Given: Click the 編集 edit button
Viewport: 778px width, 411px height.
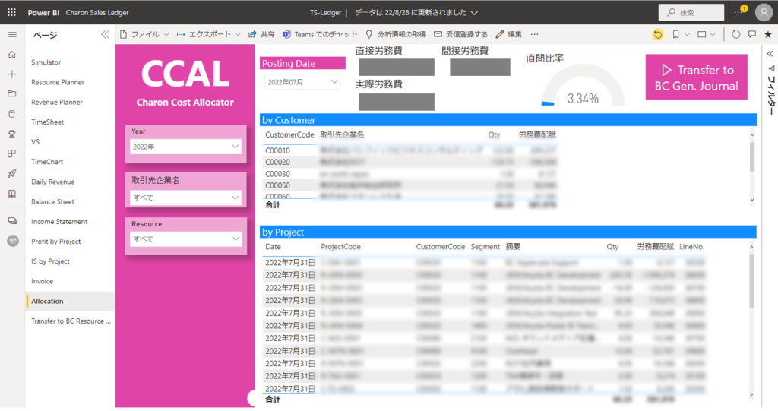Looking at the screenshot, I should point(508,34).
